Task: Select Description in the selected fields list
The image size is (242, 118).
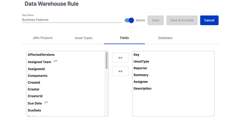Action: (x=143, y=89)
